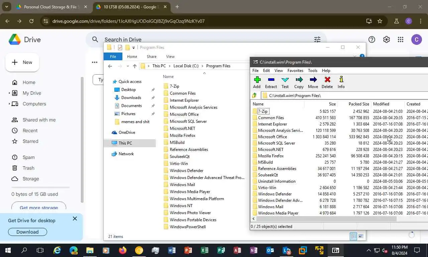Show hidden system tray icons
This screenshot has width=428, height=257.
tap(369, 250)
